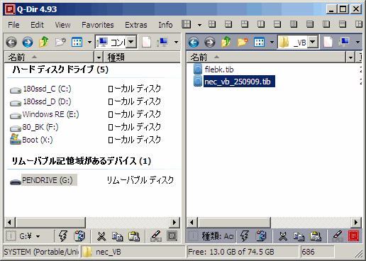
Task: Open the G:¥ path dropdown in the left pane bottom bar
Action: pyautogui.click(x=38, y=236)
